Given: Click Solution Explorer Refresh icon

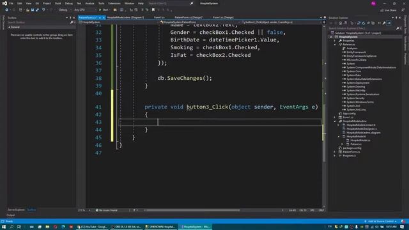Looking at the screenshot, I should click(364, 23).
